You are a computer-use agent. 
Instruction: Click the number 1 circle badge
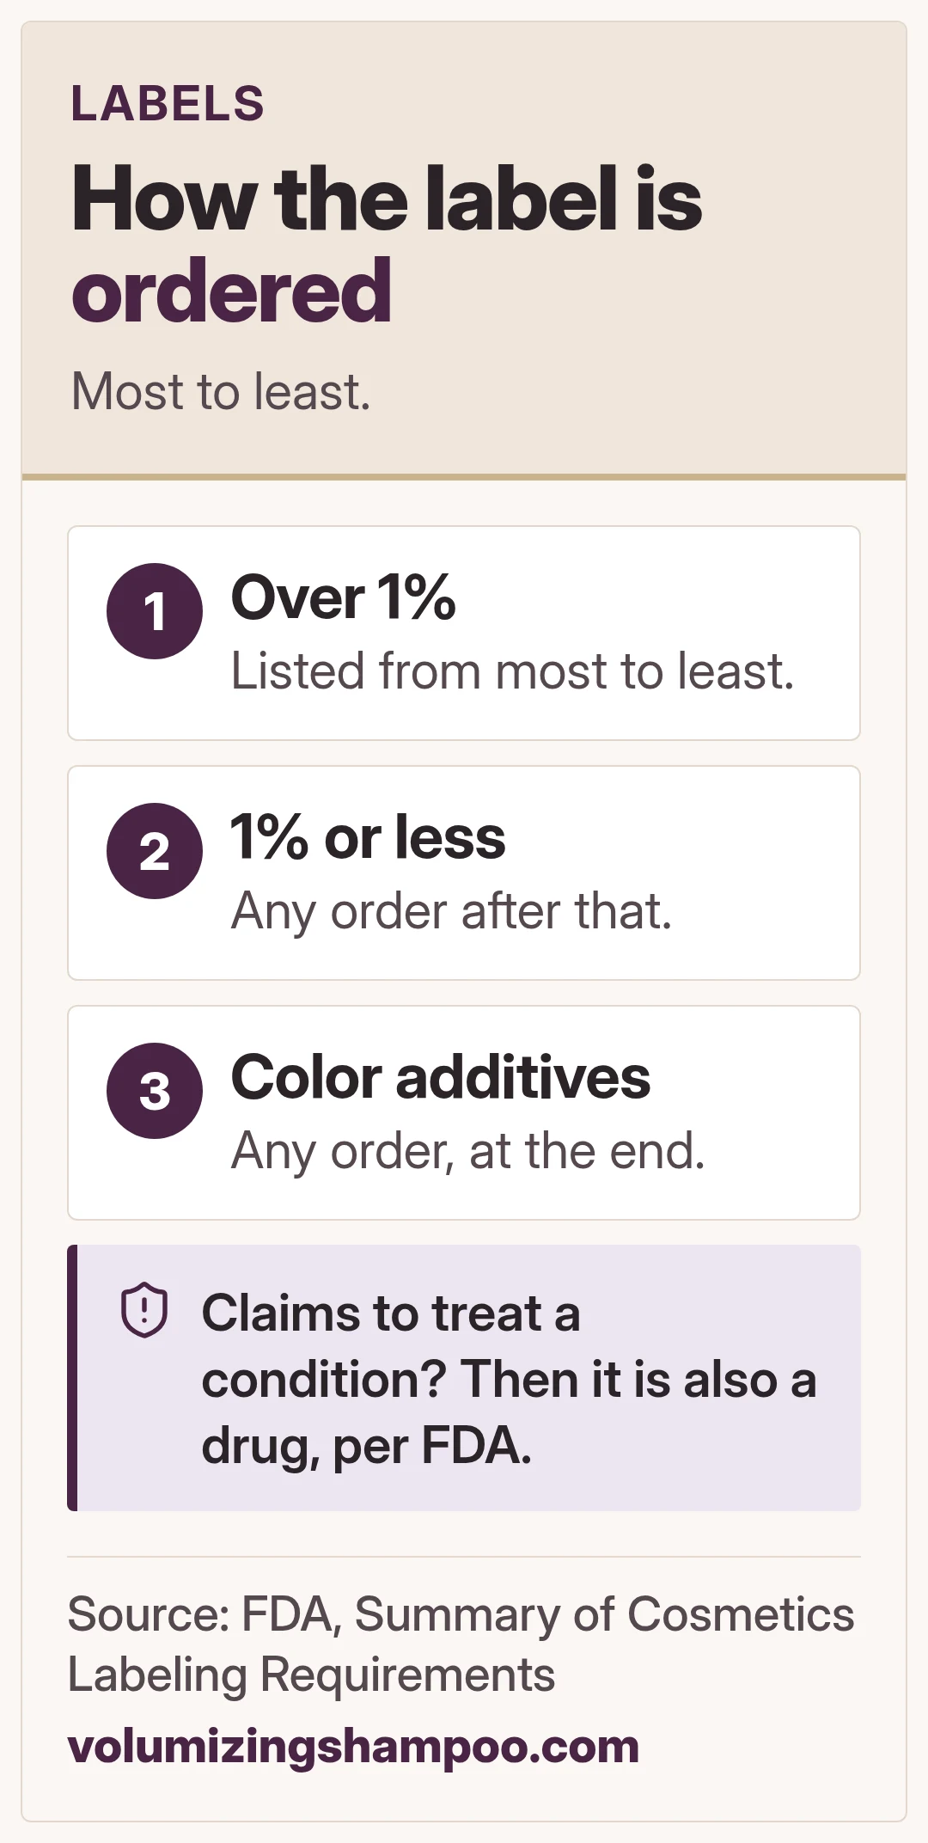(155, 611)
